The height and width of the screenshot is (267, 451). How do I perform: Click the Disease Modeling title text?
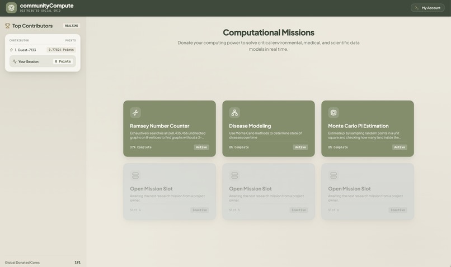coord(250,126)
